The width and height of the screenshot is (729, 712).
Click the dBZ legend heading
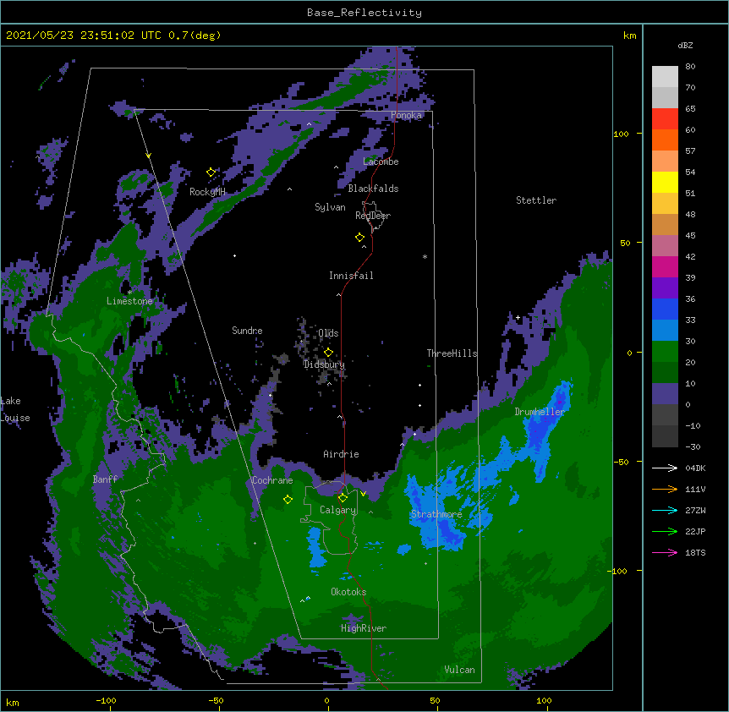click(685, 45)
